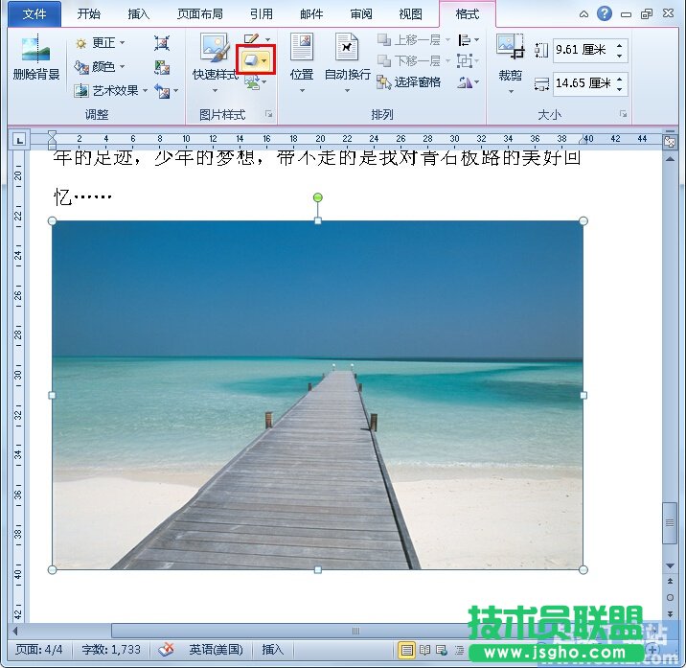Click the 英语(美国) language button
686x668 pixels.
[x=216, y=650]
